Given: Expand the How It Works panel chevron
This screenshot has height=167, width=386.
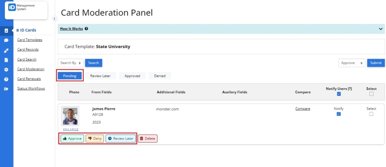Looking at the screenshot, I should [x=381, y=29].
